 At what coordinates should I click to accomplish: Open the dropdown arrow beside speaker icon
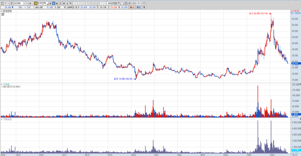point(33,3)
